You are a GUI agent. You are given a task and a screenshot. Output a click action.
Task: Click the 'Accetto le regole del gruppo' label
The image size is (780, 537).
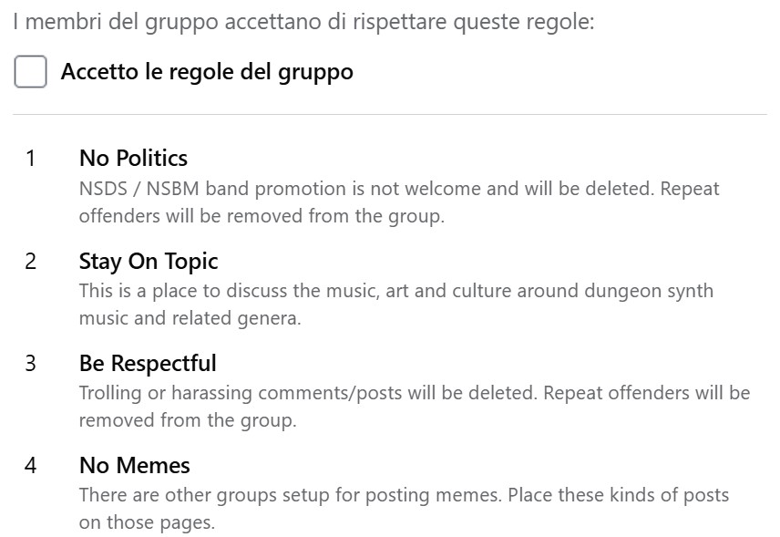click(x=207, y=72)
